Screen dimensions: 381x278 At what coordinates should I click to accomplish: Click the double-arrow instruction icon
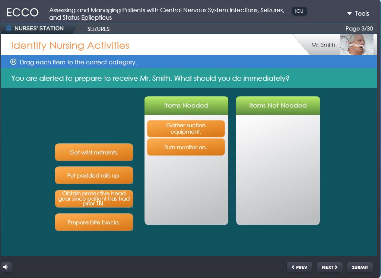pos(14,62)
